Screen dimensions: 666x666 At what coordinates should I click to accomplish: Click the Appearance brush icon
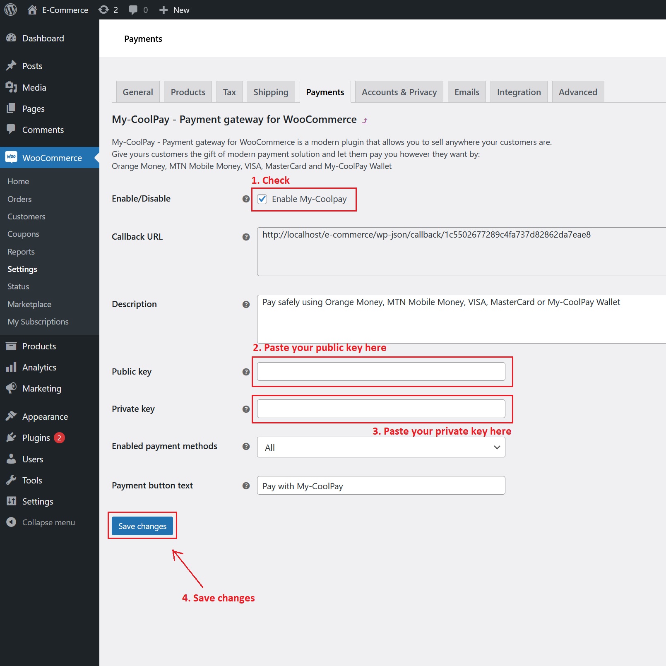11,416
